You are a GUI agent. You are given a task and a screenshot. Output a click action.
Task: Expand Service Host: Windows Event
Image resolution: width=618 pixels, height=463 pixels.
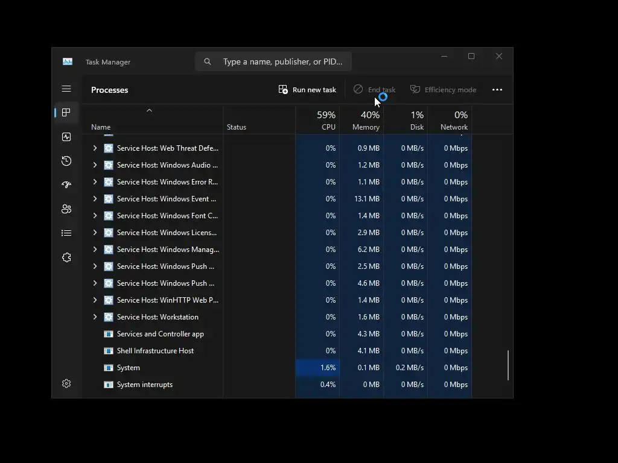(95, 199)
